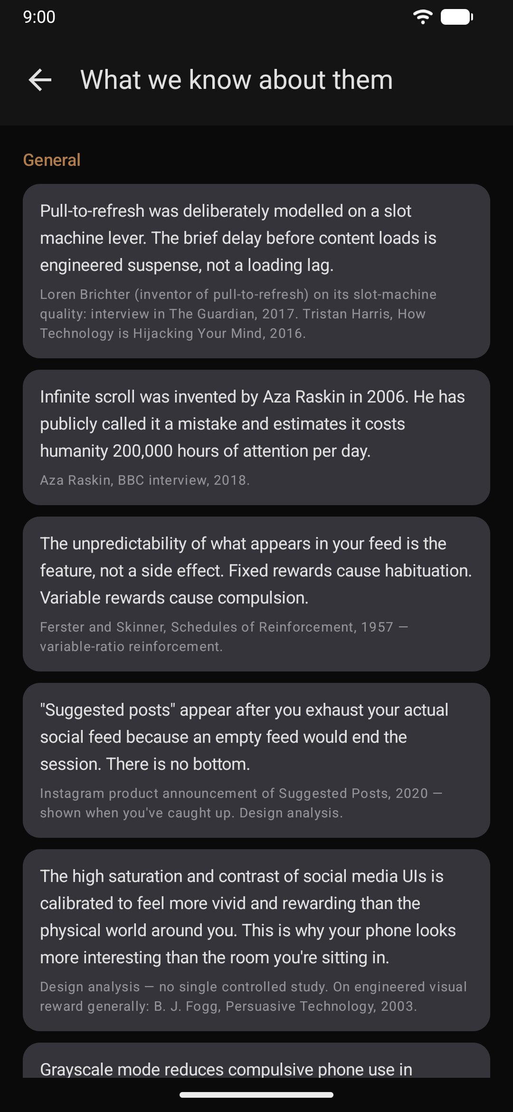The width and height of the screenshot is (513, 1112).
Task: Tap the Wi-Fi status icon
Action: (423, 17)
